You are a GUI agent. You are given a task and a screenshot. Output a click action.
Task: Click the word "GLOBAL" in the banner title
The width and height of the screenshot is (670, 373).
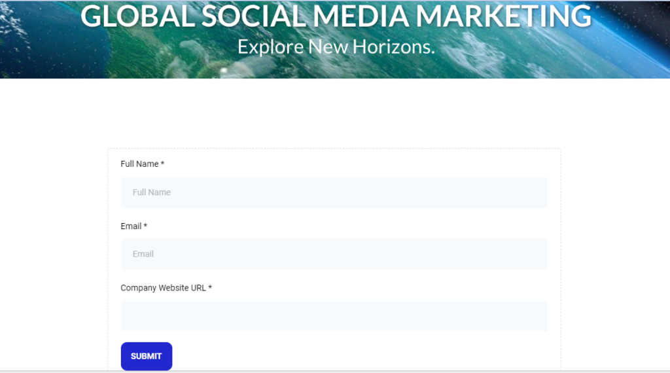point(137,16)
